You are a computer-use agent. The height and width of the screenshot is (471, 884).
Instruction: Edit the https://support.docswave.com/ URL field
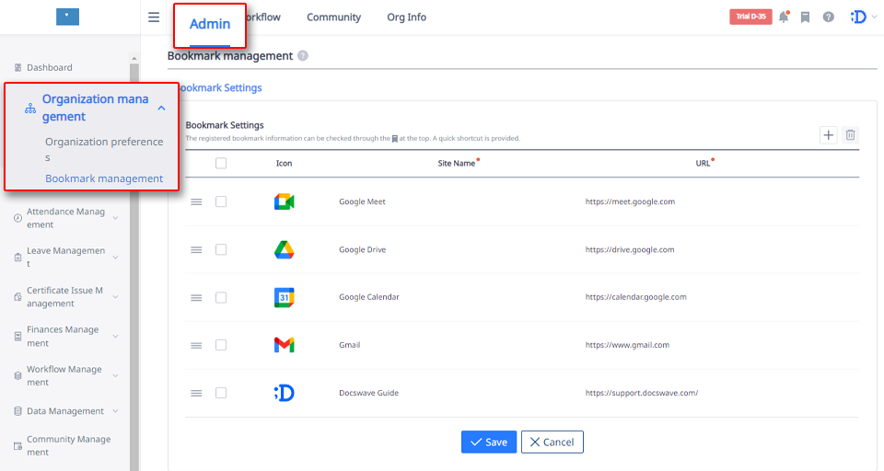pos(642,393)
